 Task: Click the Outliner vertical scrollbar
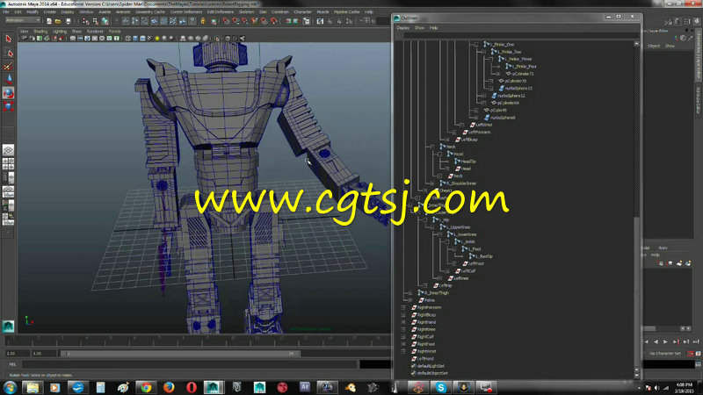point(636,290)
